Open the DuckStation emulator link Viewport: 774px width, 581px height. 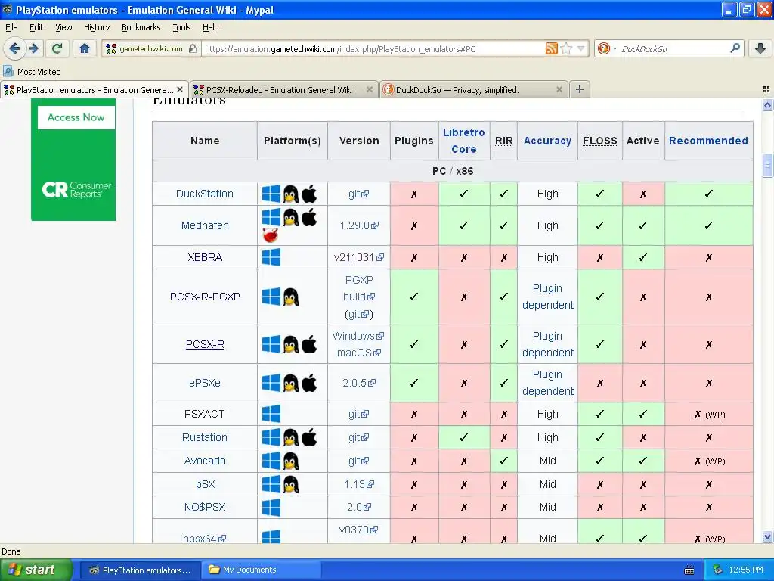204,194
